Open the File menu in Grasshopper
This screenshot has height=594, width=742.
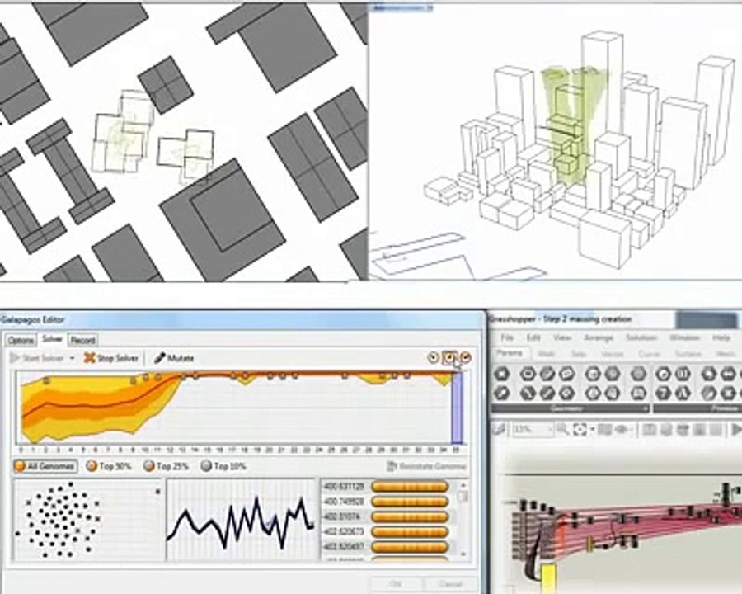click(x=507, y=337)
